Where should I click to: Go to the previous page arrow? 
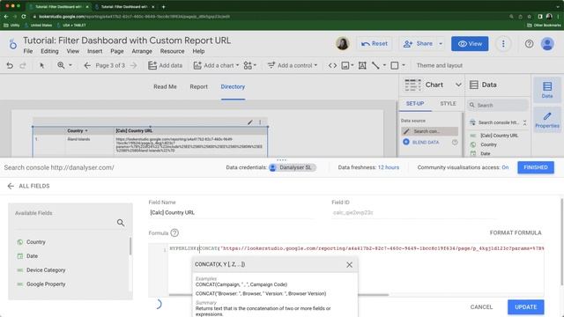point(87,65)
